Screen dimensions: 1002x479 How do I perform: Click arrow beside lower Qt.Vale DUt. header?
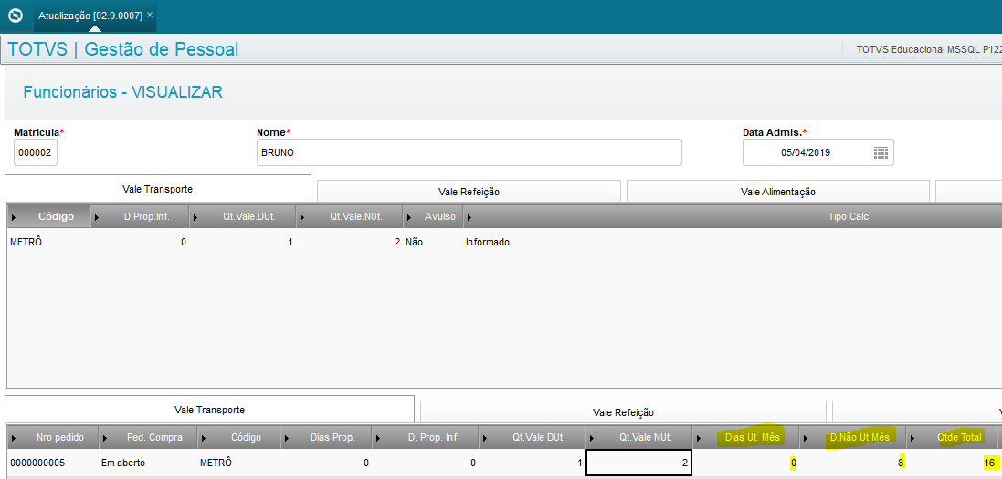click(x=485, y=438)
